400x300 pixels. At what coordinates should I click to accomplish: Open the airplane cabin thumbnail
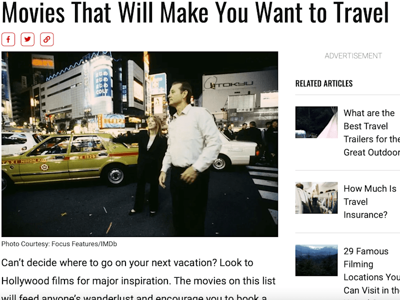316,197
